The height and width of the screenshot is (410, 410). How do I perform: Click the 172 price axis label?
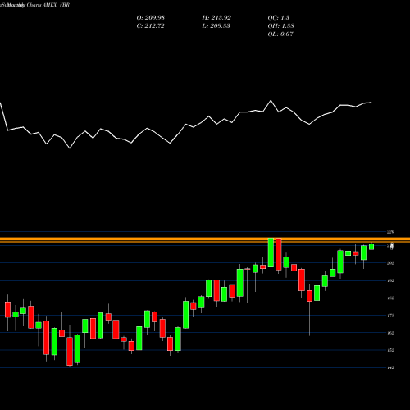[x=390, y=316]
